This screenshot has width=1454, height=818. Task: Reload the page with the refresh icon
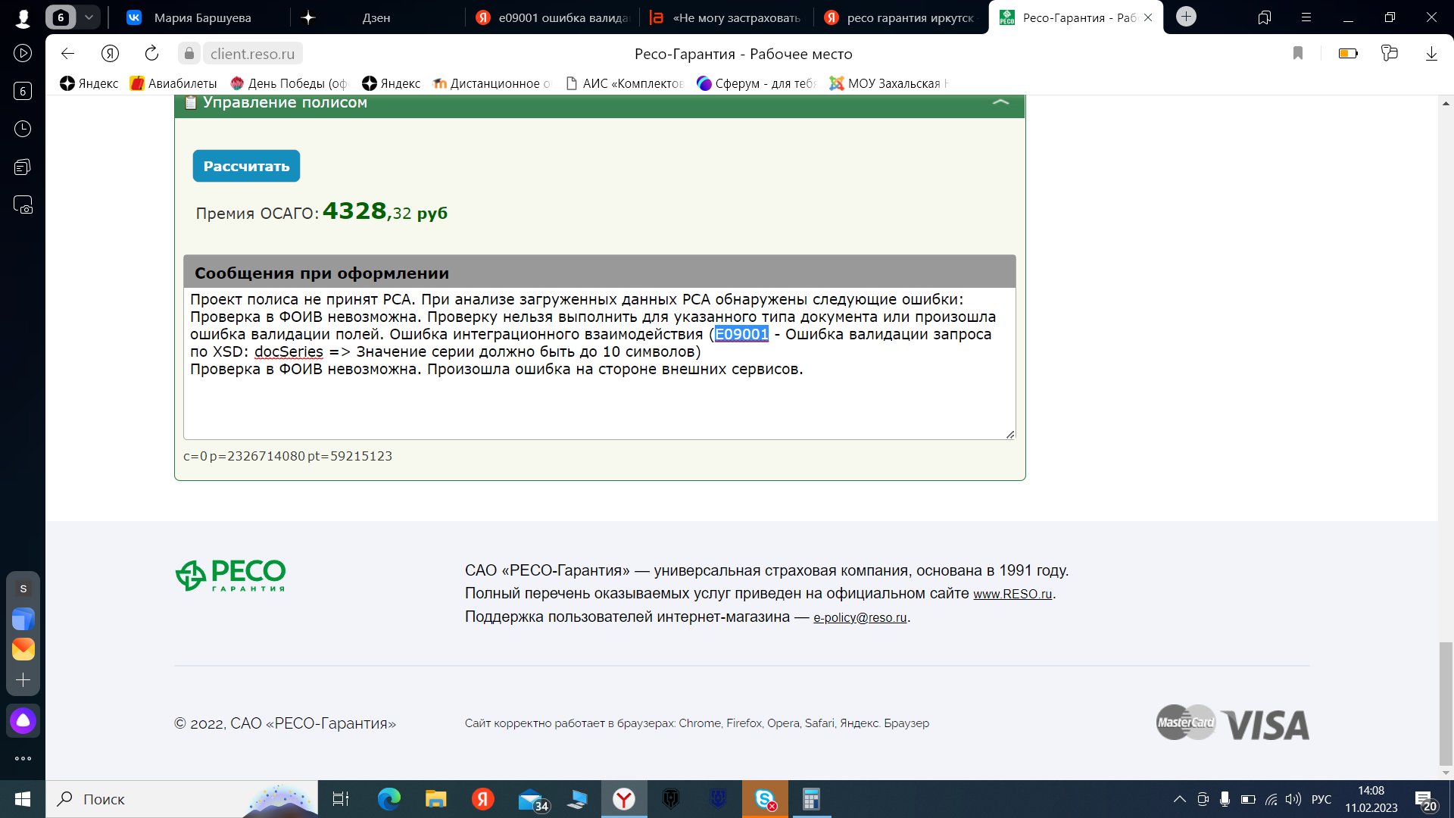(x=151, y=53)
